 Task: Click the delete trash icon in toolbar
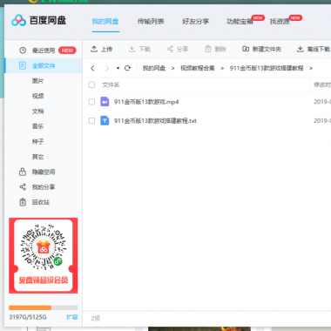[x=208, y=49]
